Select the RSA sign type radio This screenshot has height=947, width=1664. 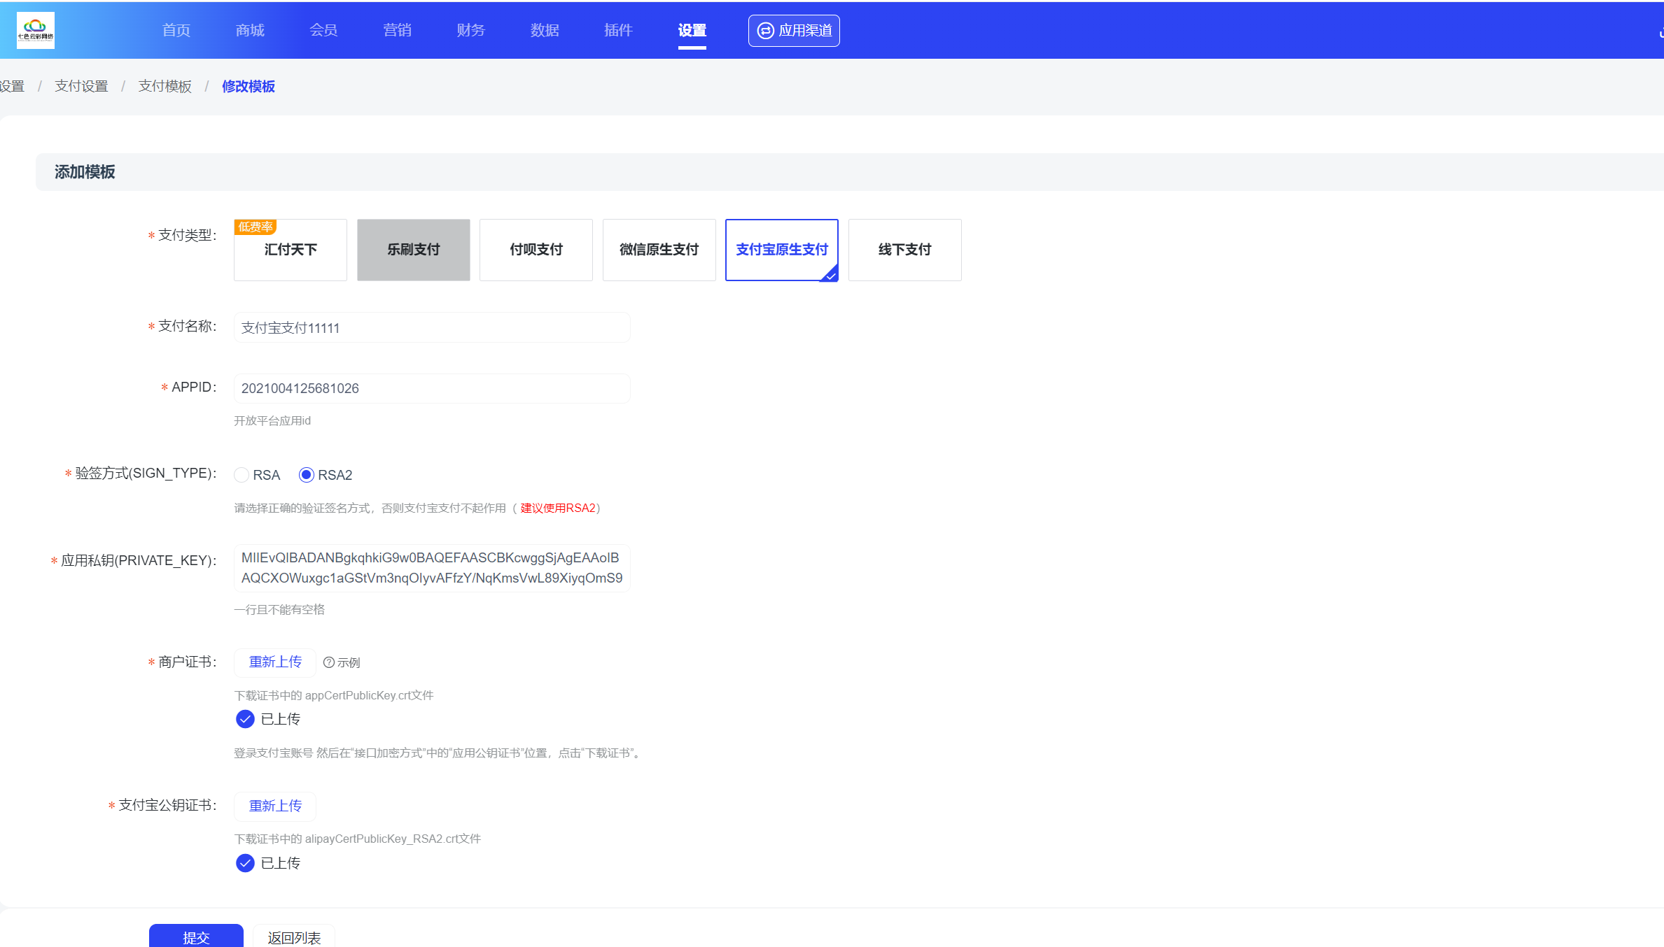[242, 476]
